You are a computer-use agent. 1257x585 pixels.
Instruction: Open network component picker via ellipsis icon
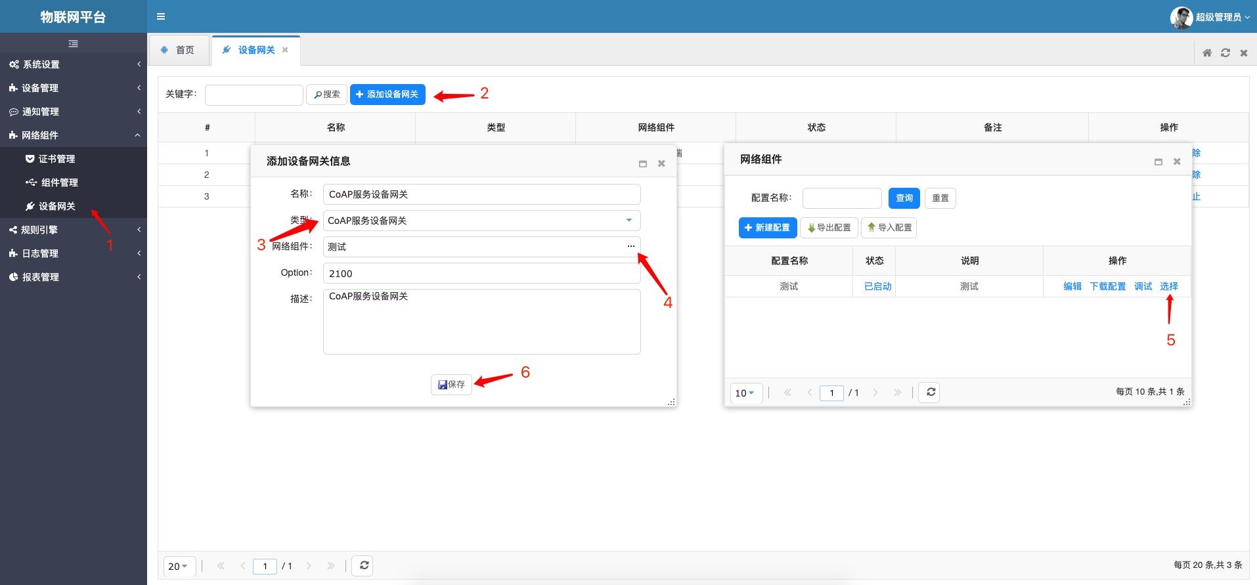click(630, 246)
